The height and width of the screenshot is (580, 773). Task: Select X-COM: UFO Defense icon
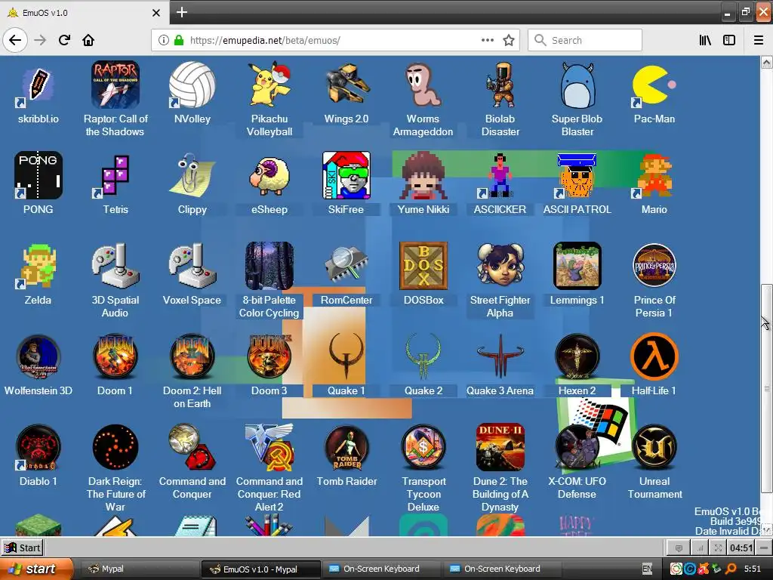tap(577, 447)
